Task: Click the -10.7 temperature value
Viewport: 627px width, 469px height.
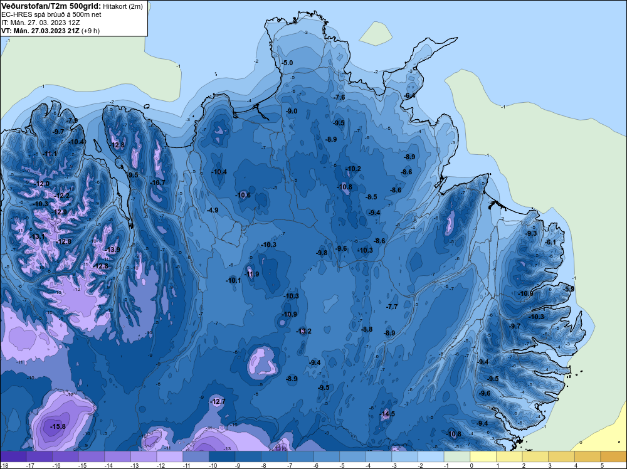Action: coord(157,182)
